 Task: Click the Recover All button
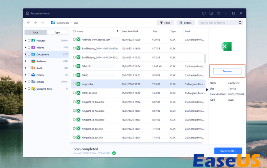(x=228, y=151)
